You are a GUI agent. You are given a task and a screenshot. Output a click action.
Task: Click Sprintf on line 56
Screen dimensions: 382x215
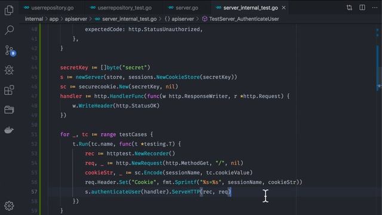point(186,182)
